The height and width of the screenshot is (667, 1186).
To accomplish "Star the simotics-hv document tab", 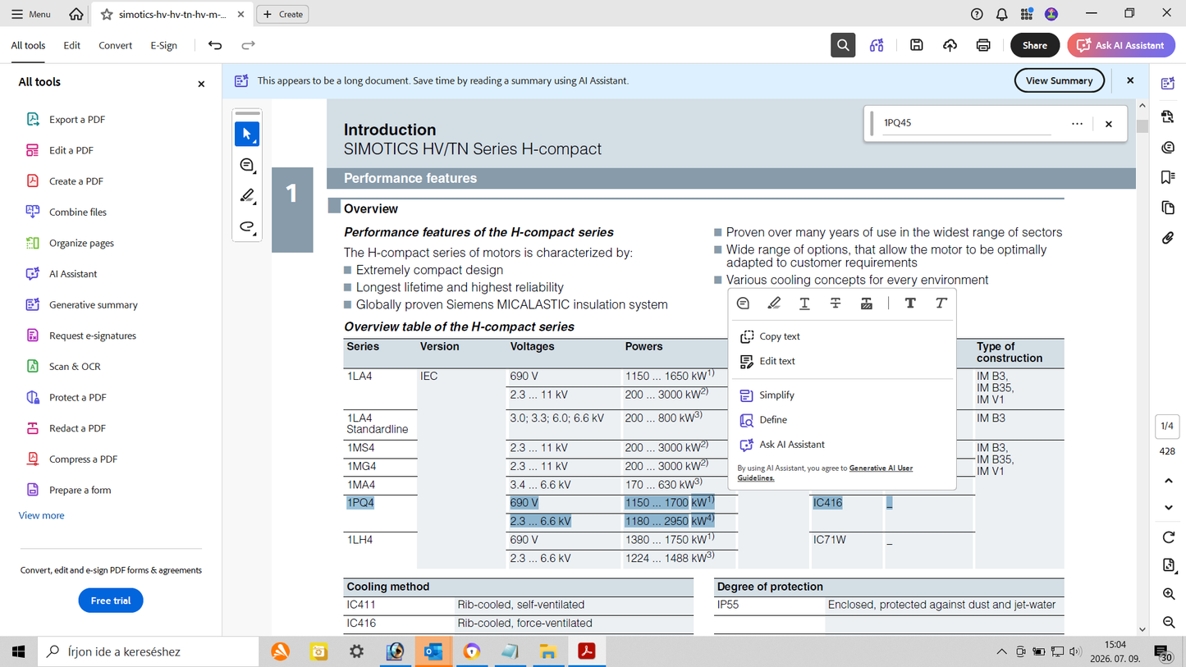I will 107,14.
